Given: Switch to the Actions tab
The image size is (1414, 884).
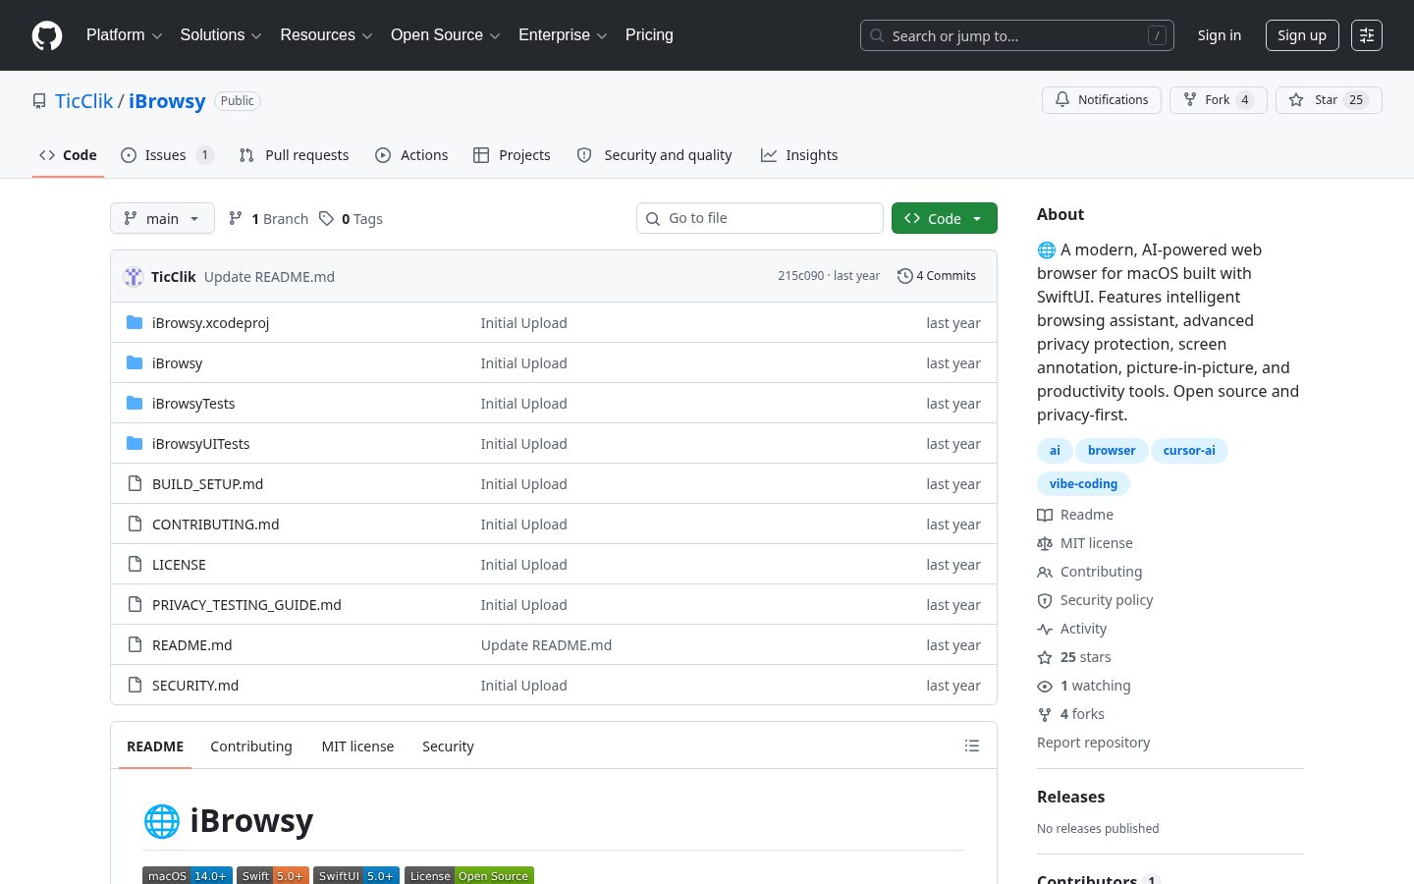Looking at the screenshot, I should (411, 155).
